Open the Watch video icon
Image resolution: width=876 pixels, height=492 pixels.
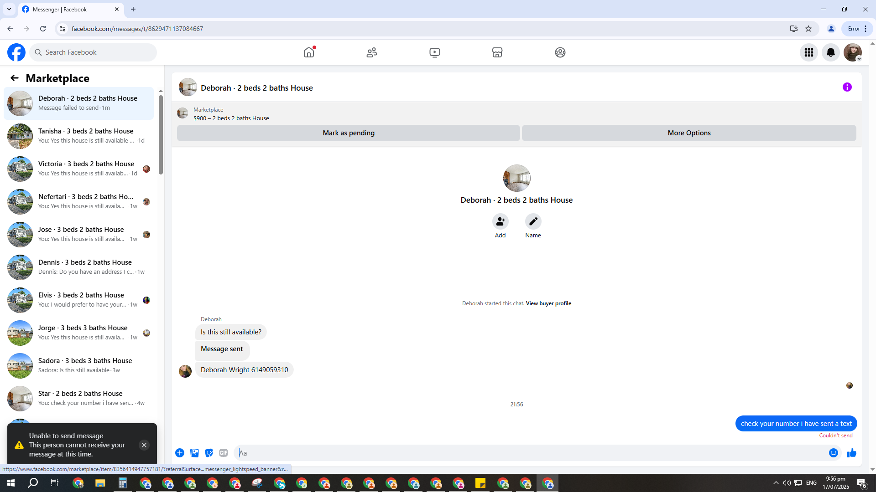pyautogui.click(x=435, y=52)
